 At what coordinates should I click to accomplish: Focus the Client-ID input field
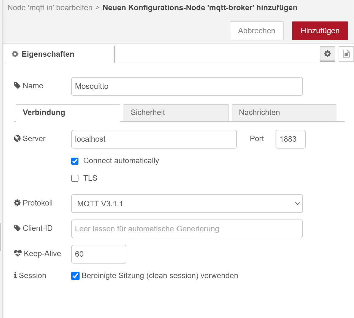point(187,229)
